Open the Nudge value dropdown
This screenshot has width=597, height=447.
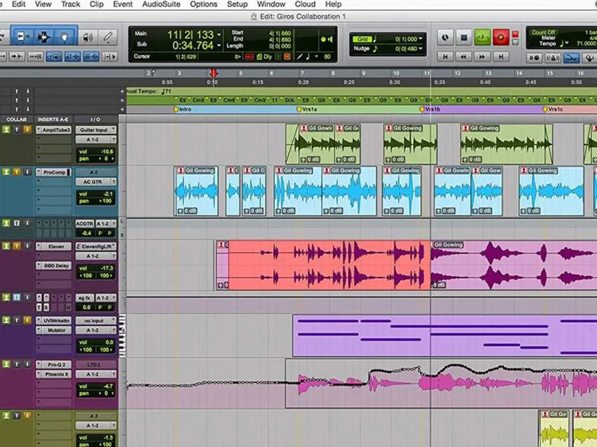[x=420, y=49]
